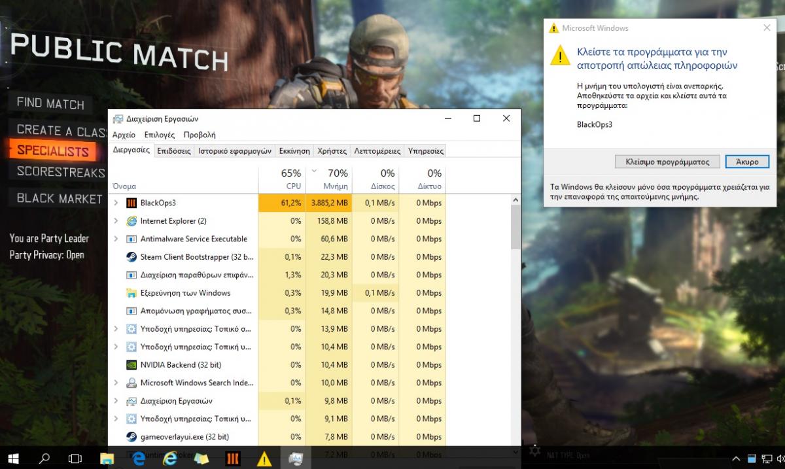Click BlackOps3 text in the warning dialog
This screenshot has width=785, height=469.
coord(595,124)
